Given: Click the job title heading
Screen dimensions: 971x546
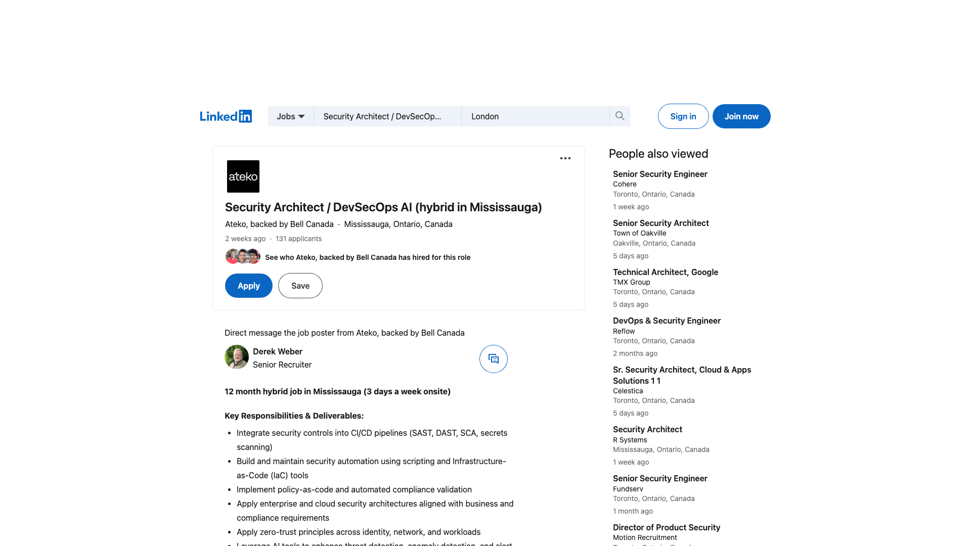Looking at the screenshot, I should point(383,207).
